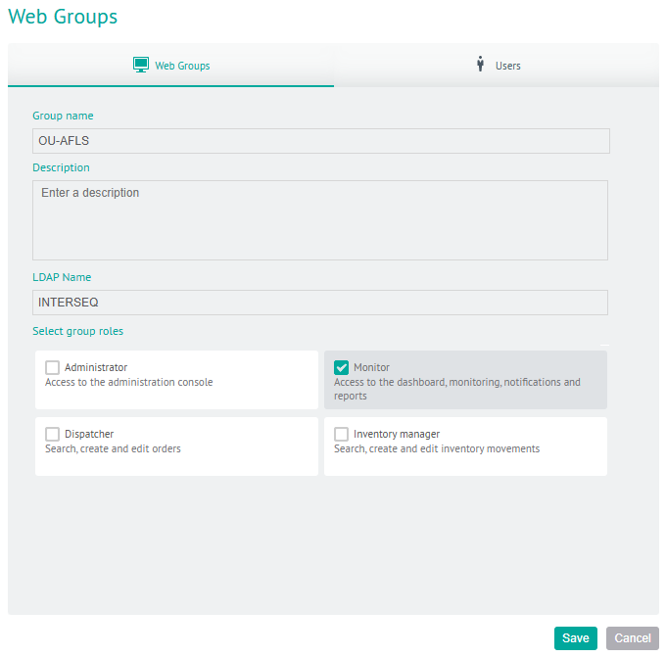Select the Administrator role label
This screenshot has width=666, height=657.
(x=96, y=367)
